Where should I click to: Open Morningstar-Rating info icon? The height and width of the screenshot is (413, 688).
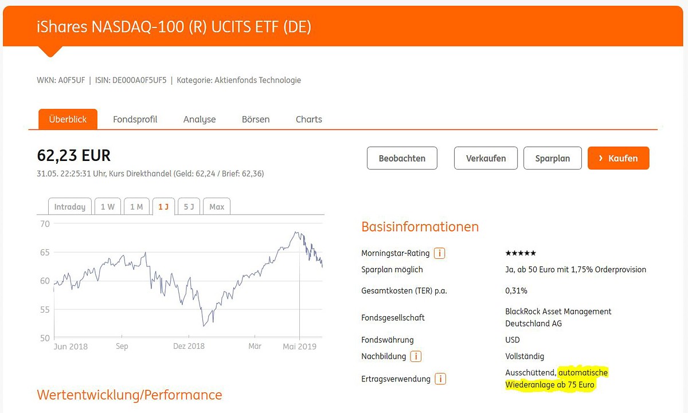click(x=440, y=253)
